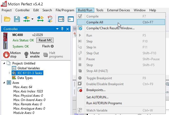Open the Window menu
The image size is (169, 115).
(x=140, y=10)
